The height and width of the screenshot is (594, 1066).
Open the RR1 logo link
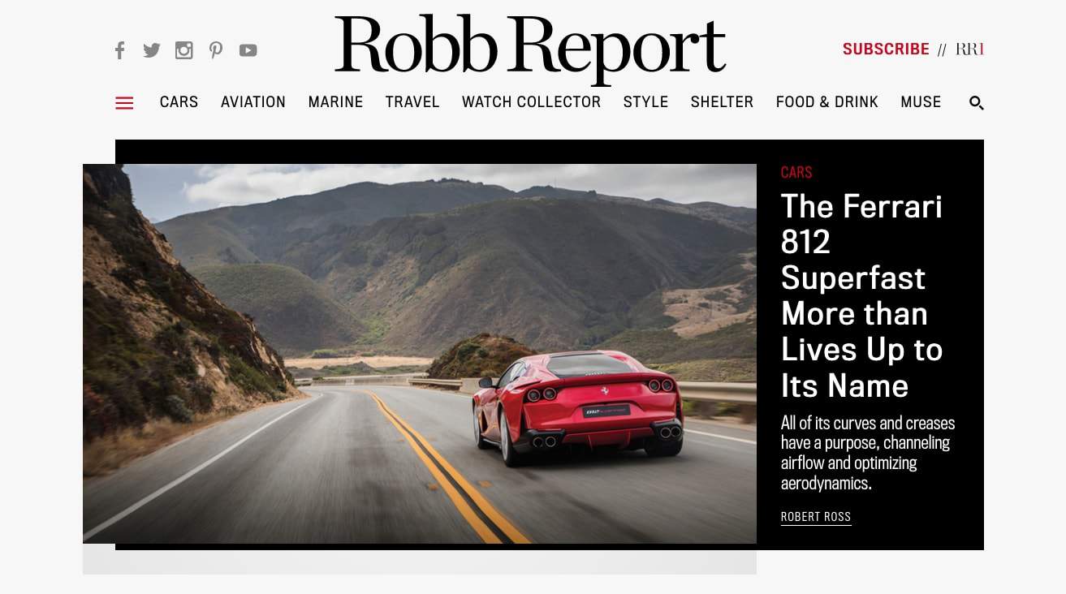point(970,49)
